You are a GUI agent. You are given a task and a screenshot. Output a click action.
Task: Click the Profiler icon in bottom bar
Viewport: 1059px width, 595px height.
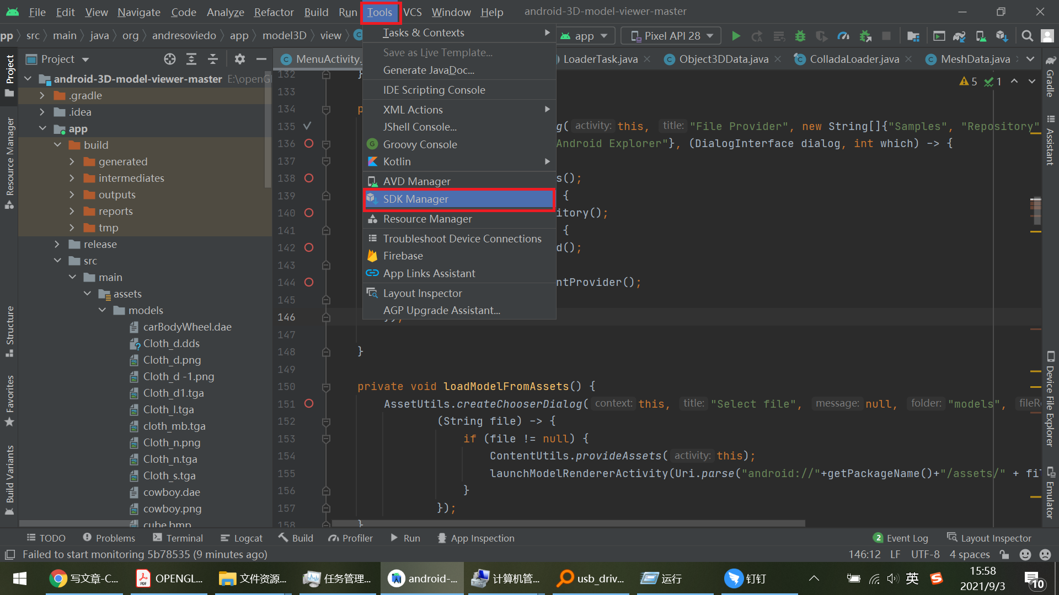(351, 538)
